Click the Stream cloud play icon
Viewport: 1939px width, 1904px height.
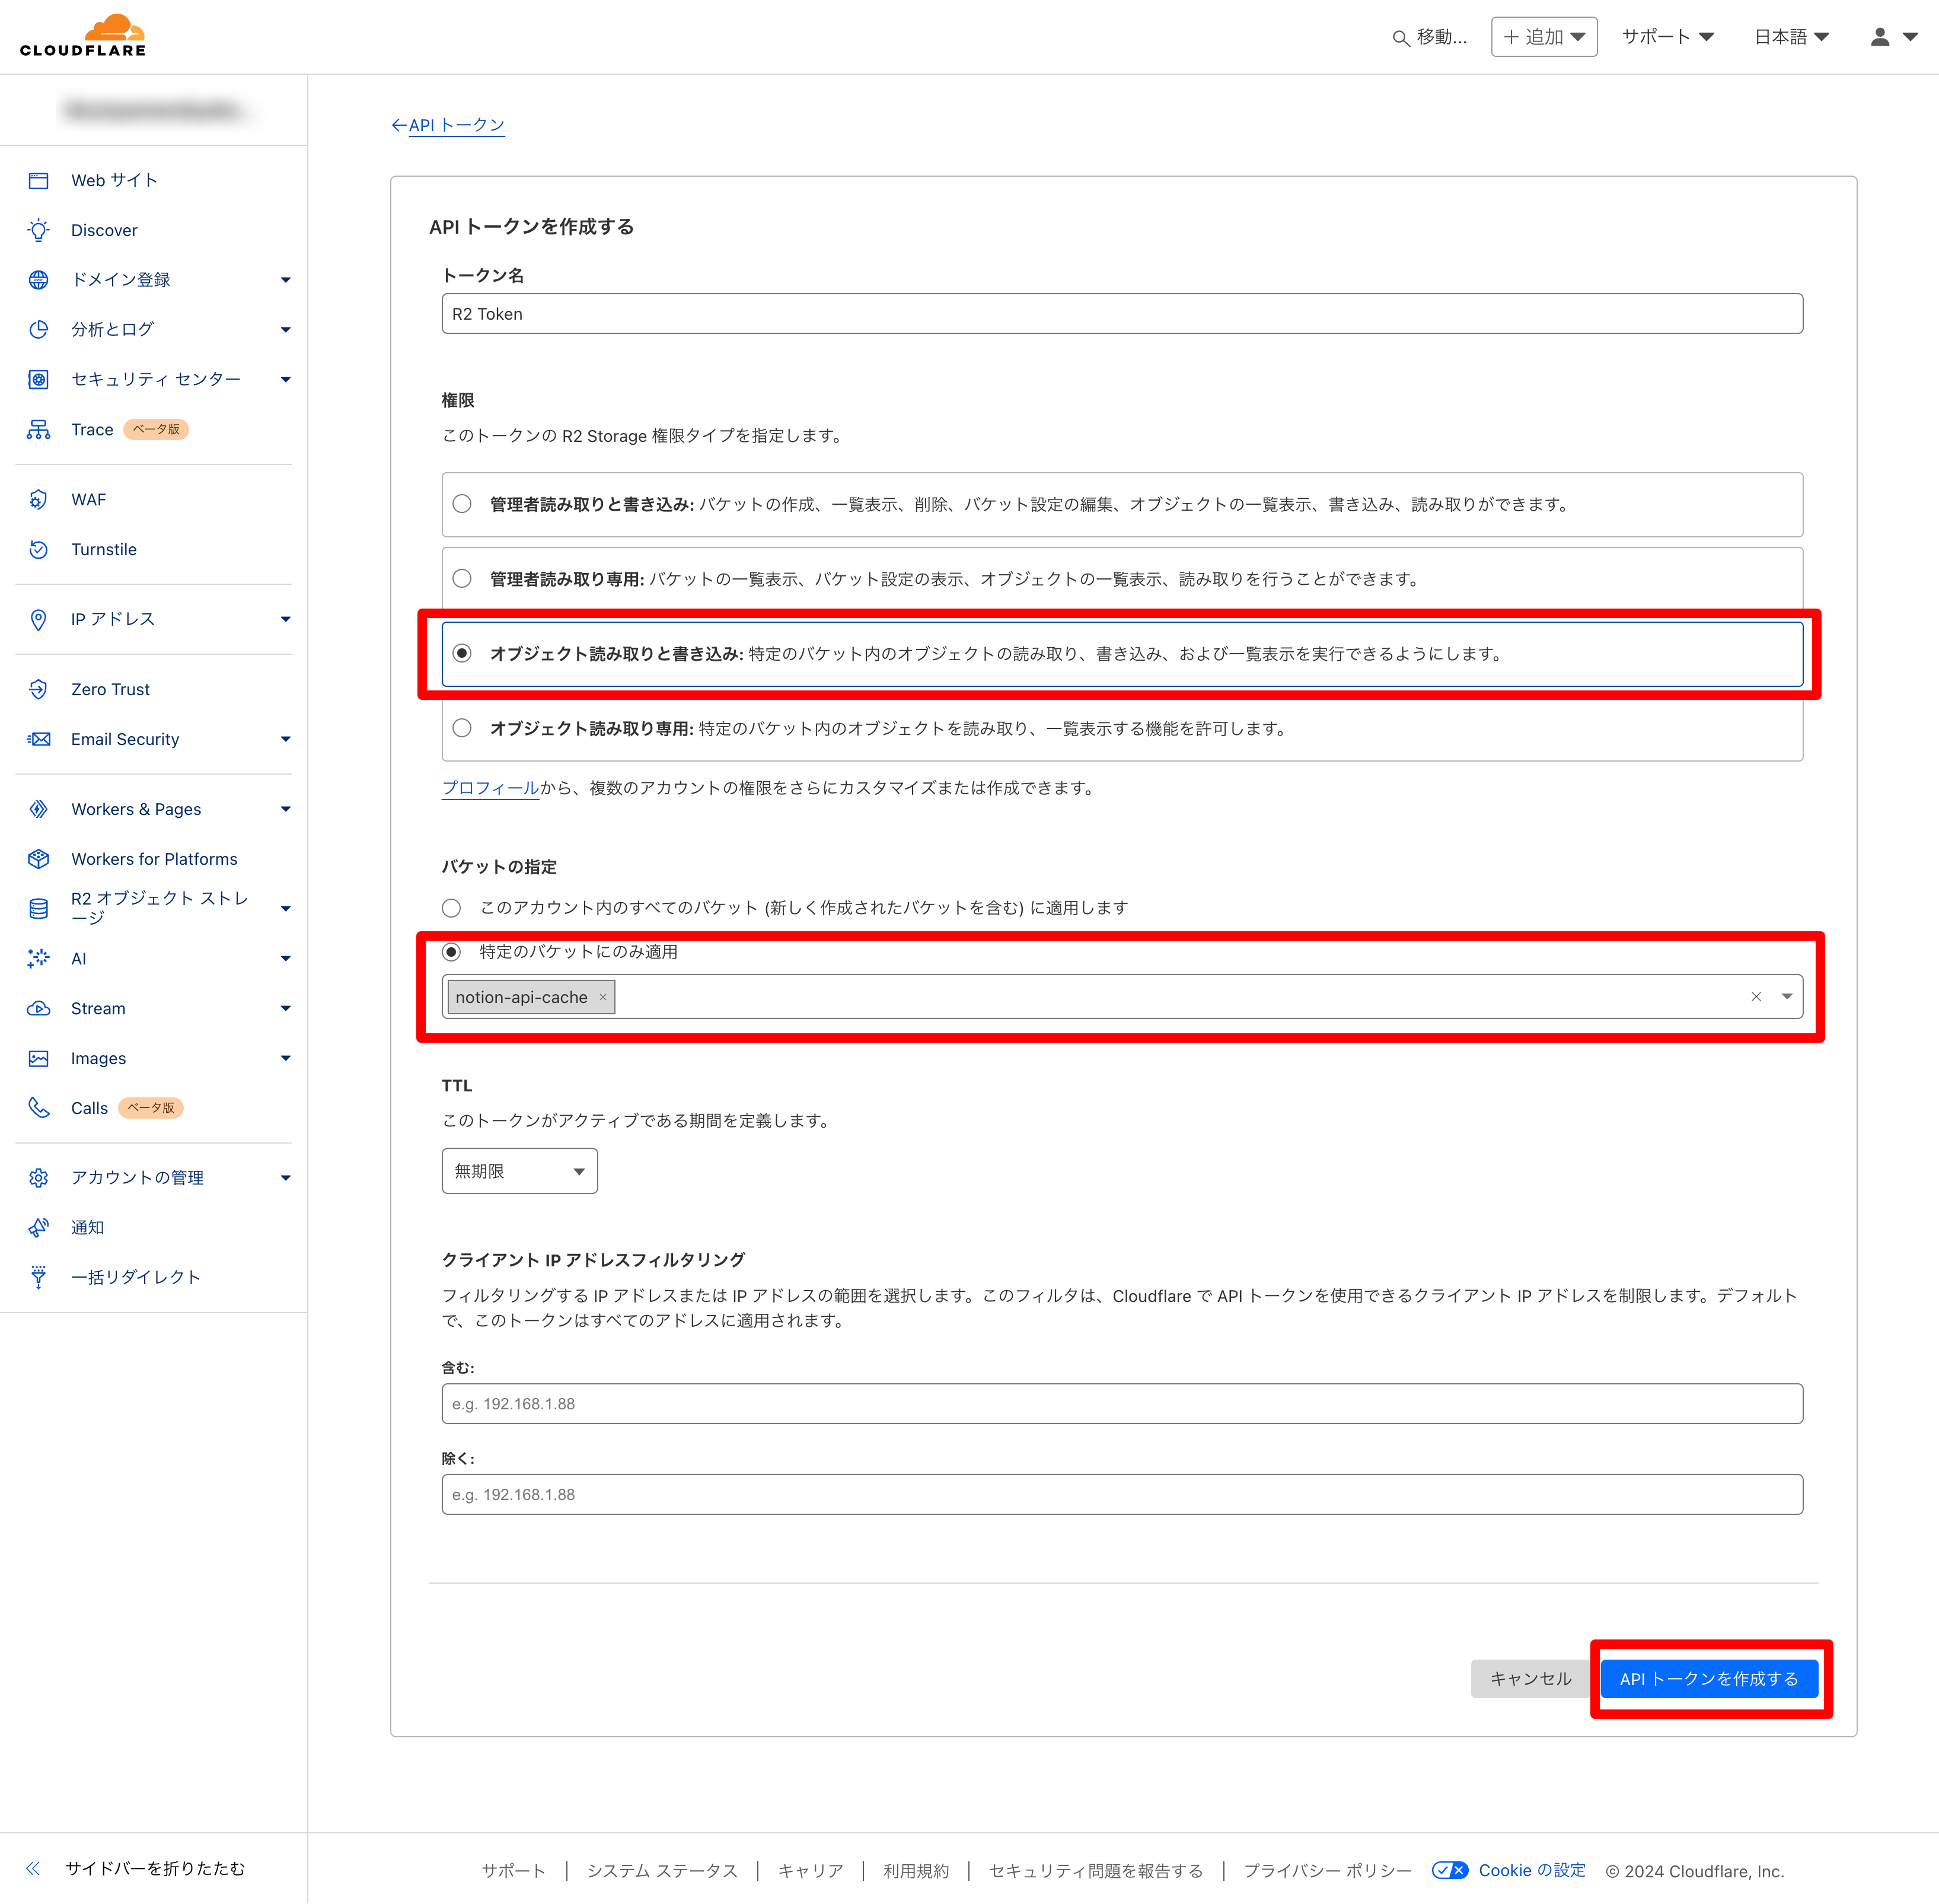[38, 1009]
